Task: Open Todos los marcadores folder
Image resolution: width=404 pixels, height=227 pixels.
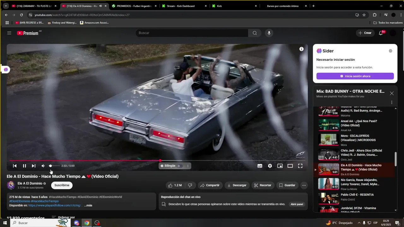Action: tap(388, 23)
